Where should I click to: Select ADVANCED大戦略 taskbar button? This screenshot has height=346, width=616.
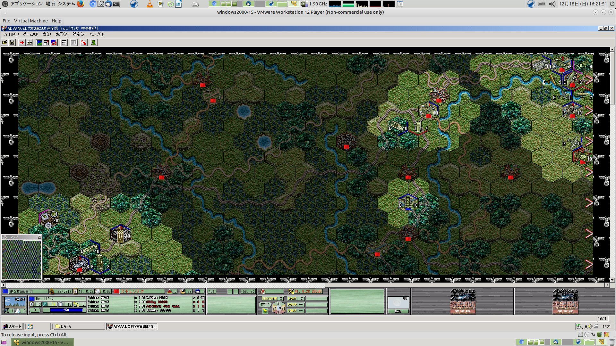(x=132, y=326)
